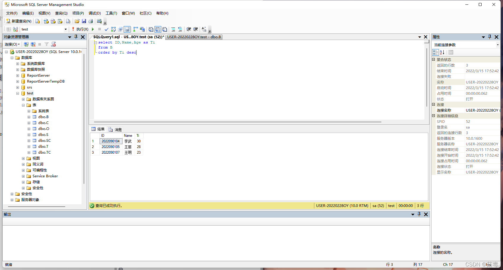The image size is (503, 270).
Task: Click the Object Explorer script-with-red-x icon
Action: pos(53,44)
